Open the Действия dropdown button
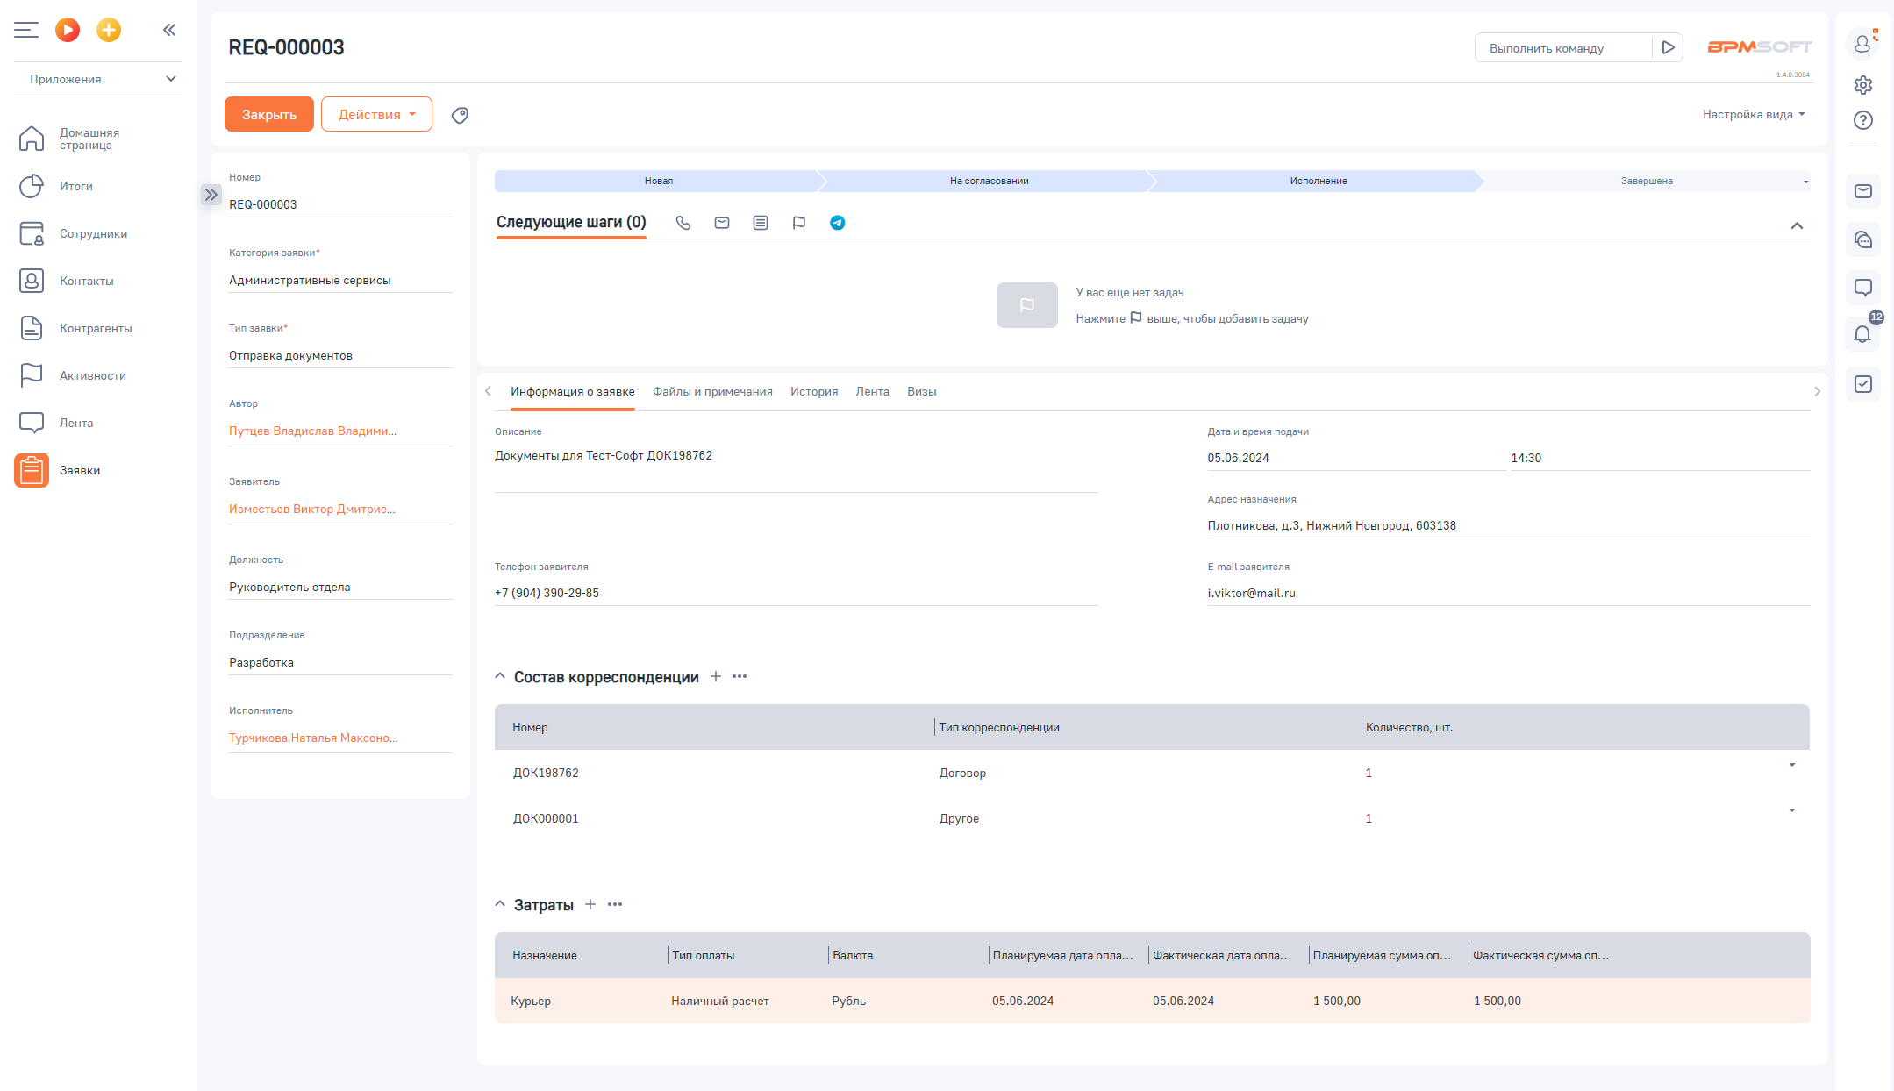Image resolution: width=1894 pixels, height=1091 pixels. [x=376, y=114]
